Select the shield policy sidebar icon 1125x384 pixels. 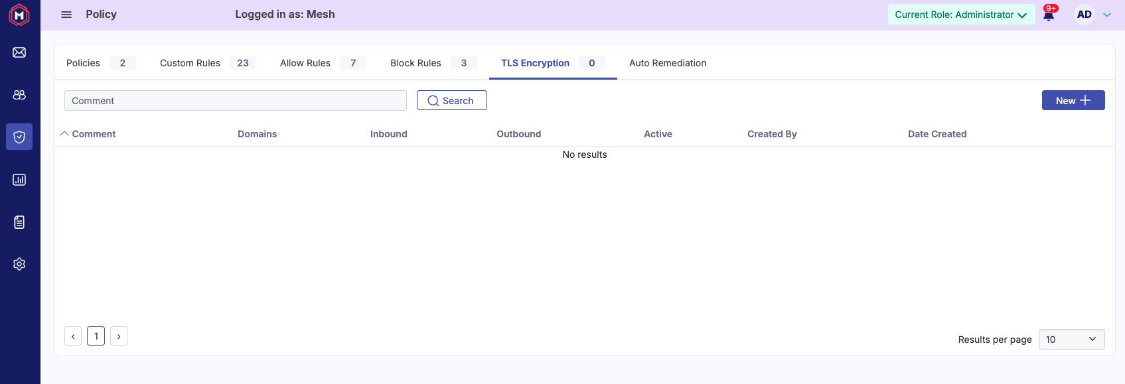[19, 137]
